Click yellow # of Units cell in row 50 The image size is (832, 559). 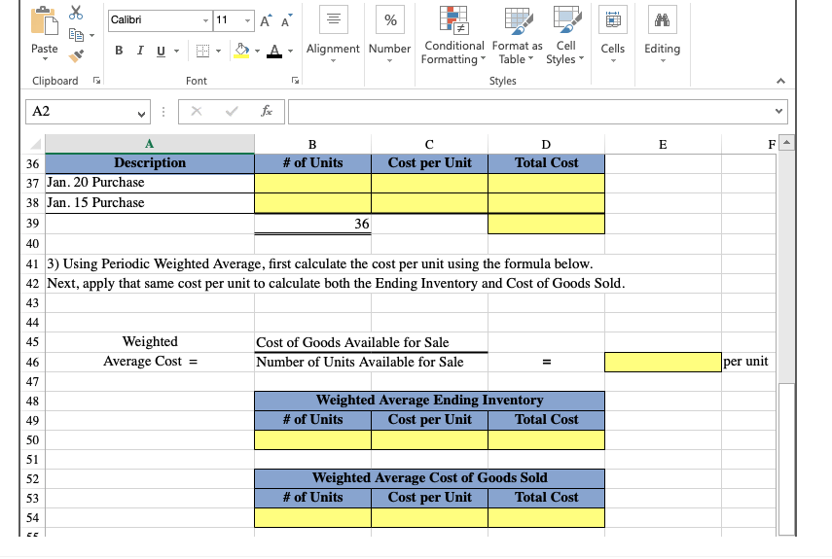(x=312, y=440)
